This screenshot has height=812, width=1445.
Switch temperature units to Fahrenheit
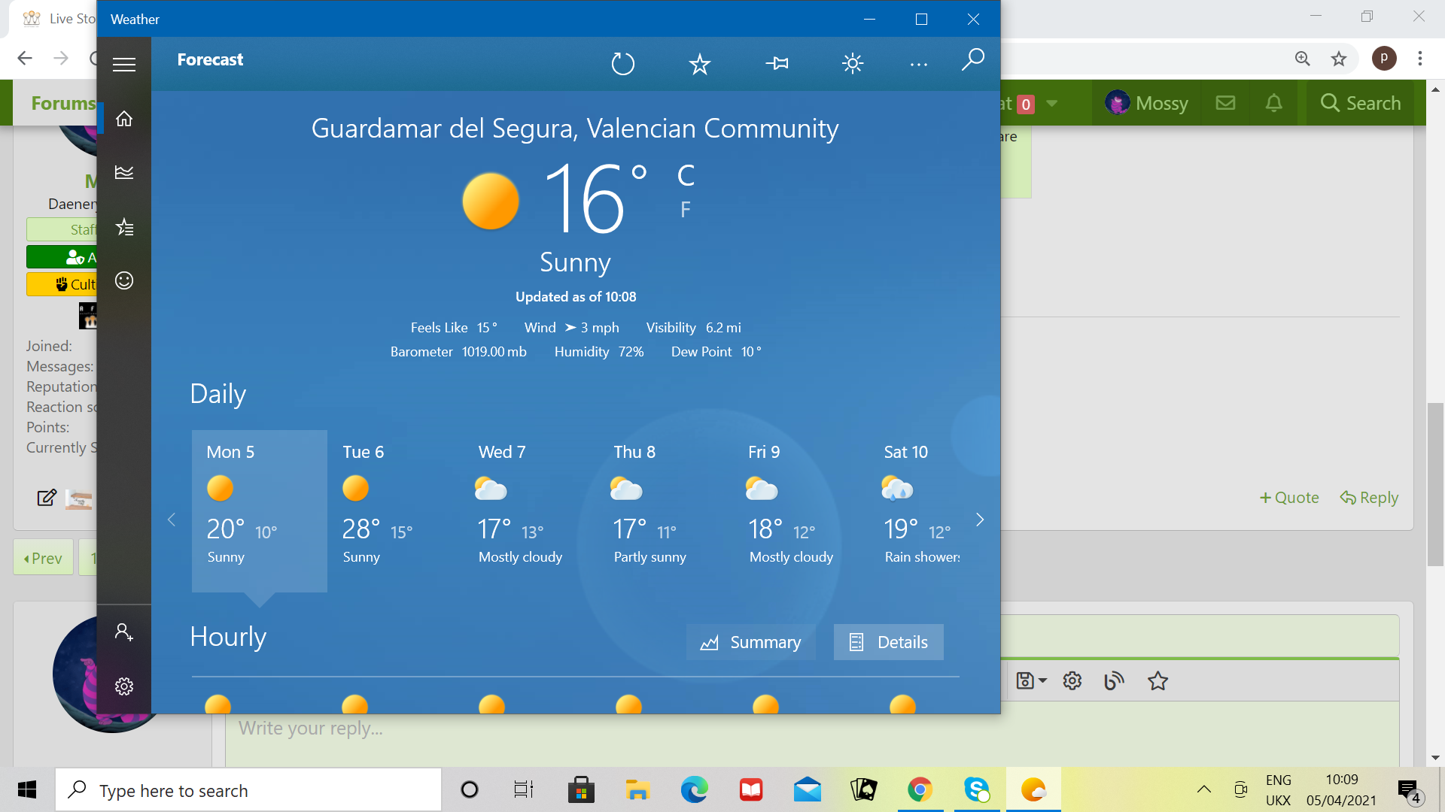[x=685, y=210]
